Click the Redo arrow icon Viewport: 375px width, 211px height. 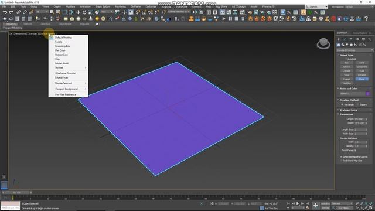(11, 12)
